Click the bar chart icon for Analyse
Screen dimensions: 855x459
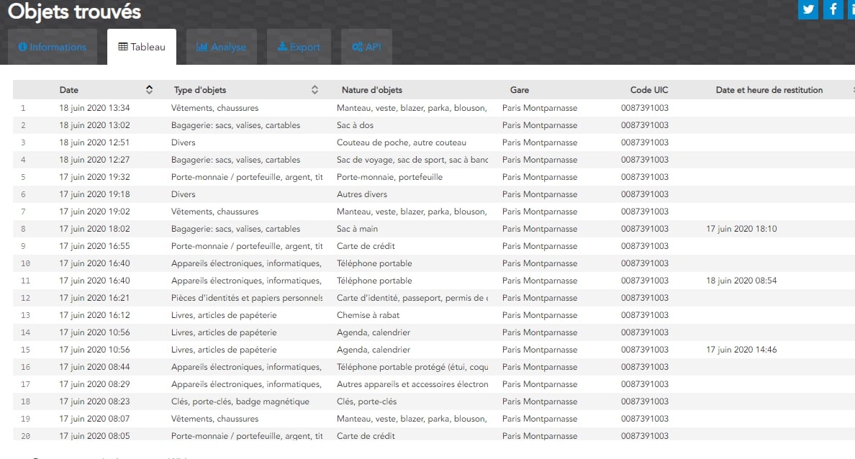pyautogui.click(x=202, y=47)
